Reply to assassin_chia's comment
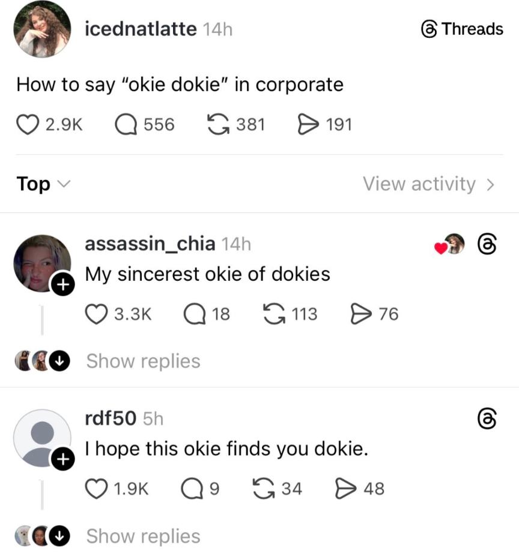 194,314
